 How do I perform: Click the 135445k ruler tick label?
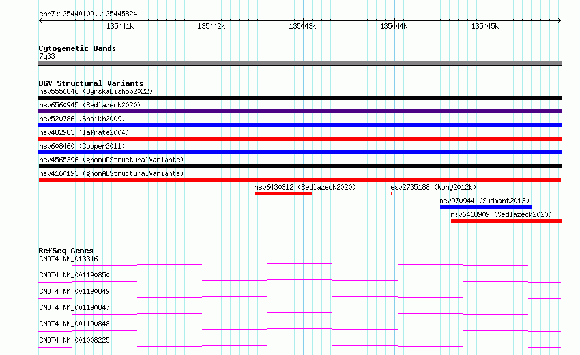pyautogui.click(x=485, y=26)
